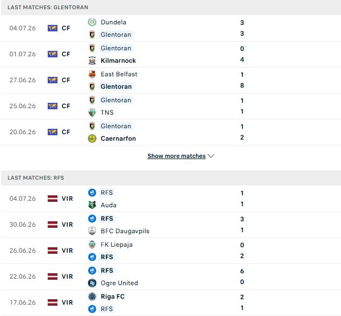
Task: Open the Riga FC vs RFS match row
Action: [x=170, y=302]
